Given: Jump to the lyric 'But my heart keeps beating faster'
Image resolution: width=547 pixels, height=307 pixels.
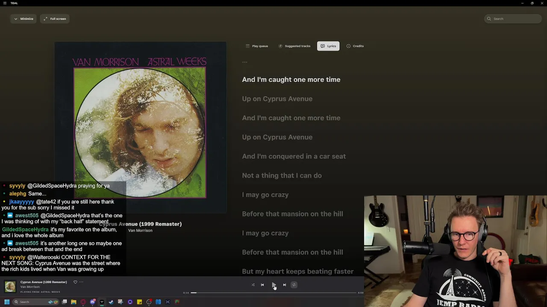Looking at the screenshot, I should click(298, 272).
